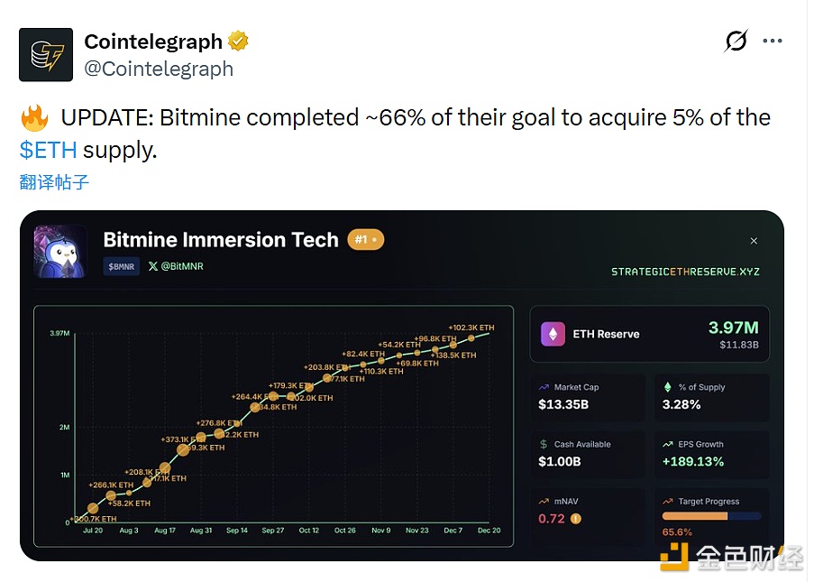Click the Cointelegraph profile avatar
Image resolution: width=814 pixels, height=582 pixels.
pos(45,54)
